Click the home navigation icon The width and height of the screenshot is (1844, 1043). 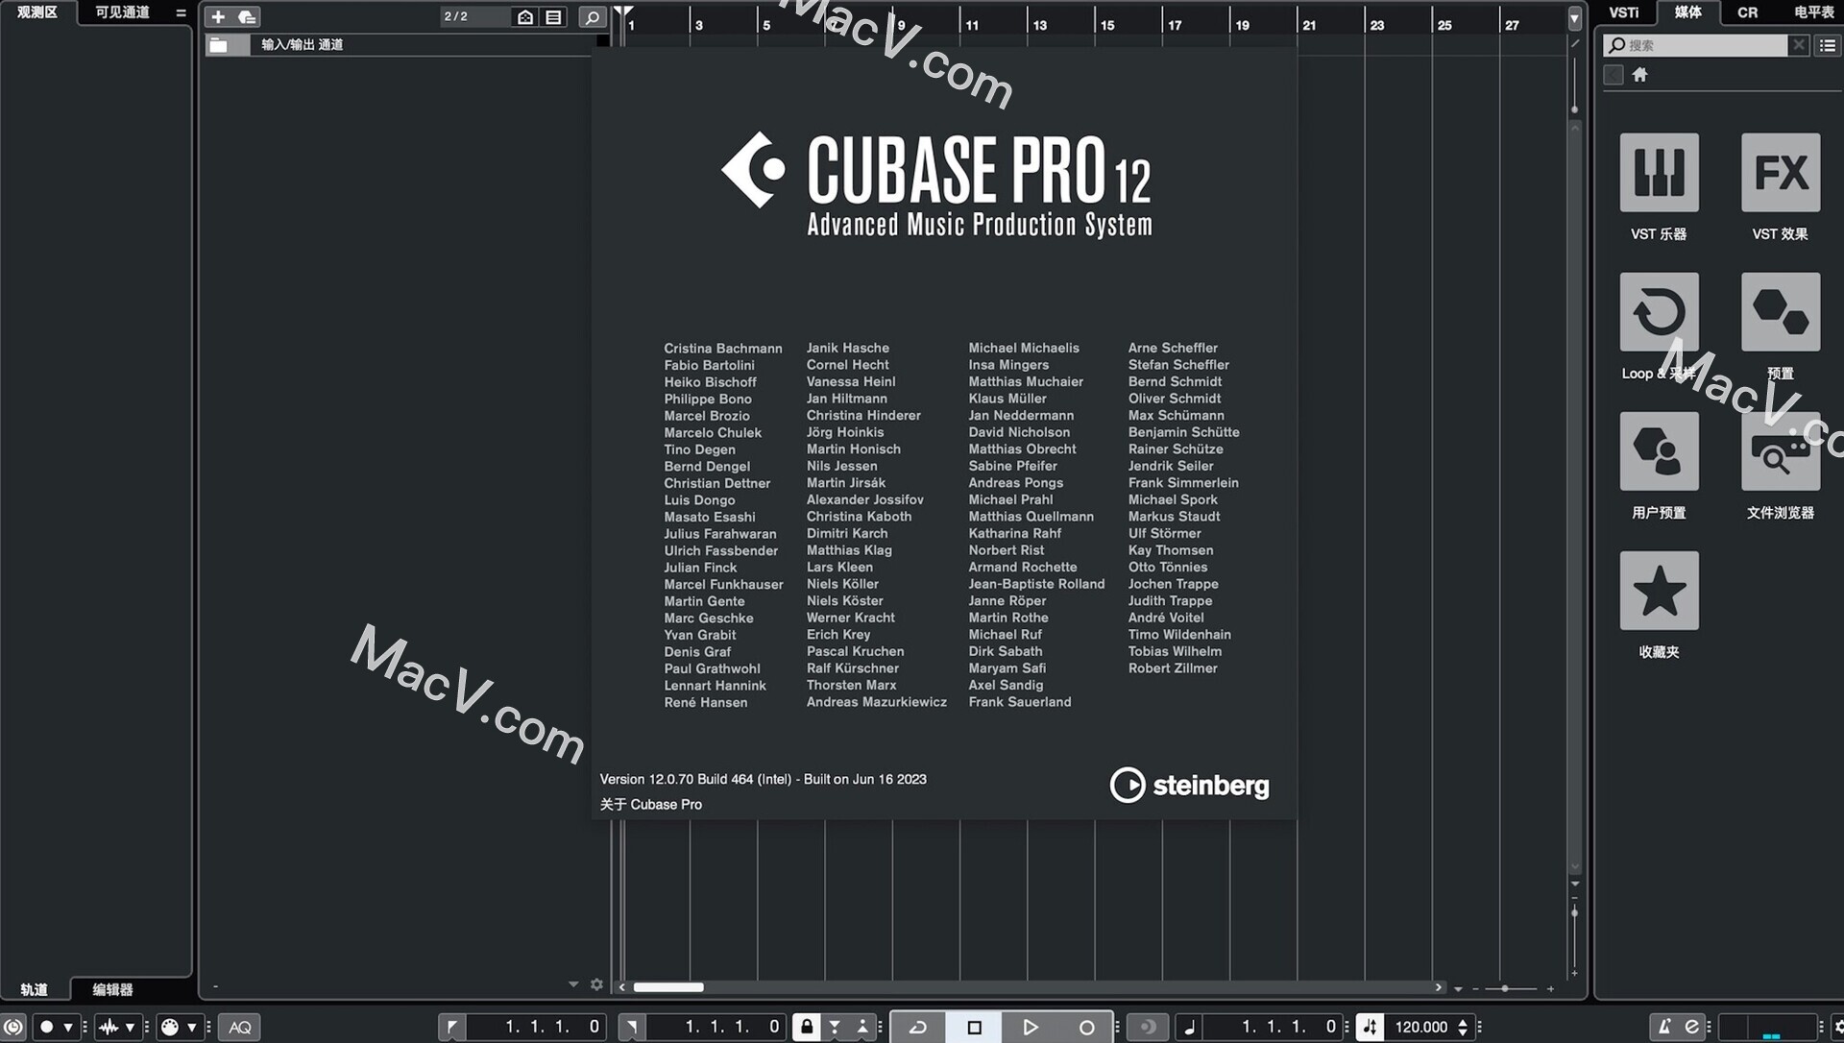point(1640,73)
